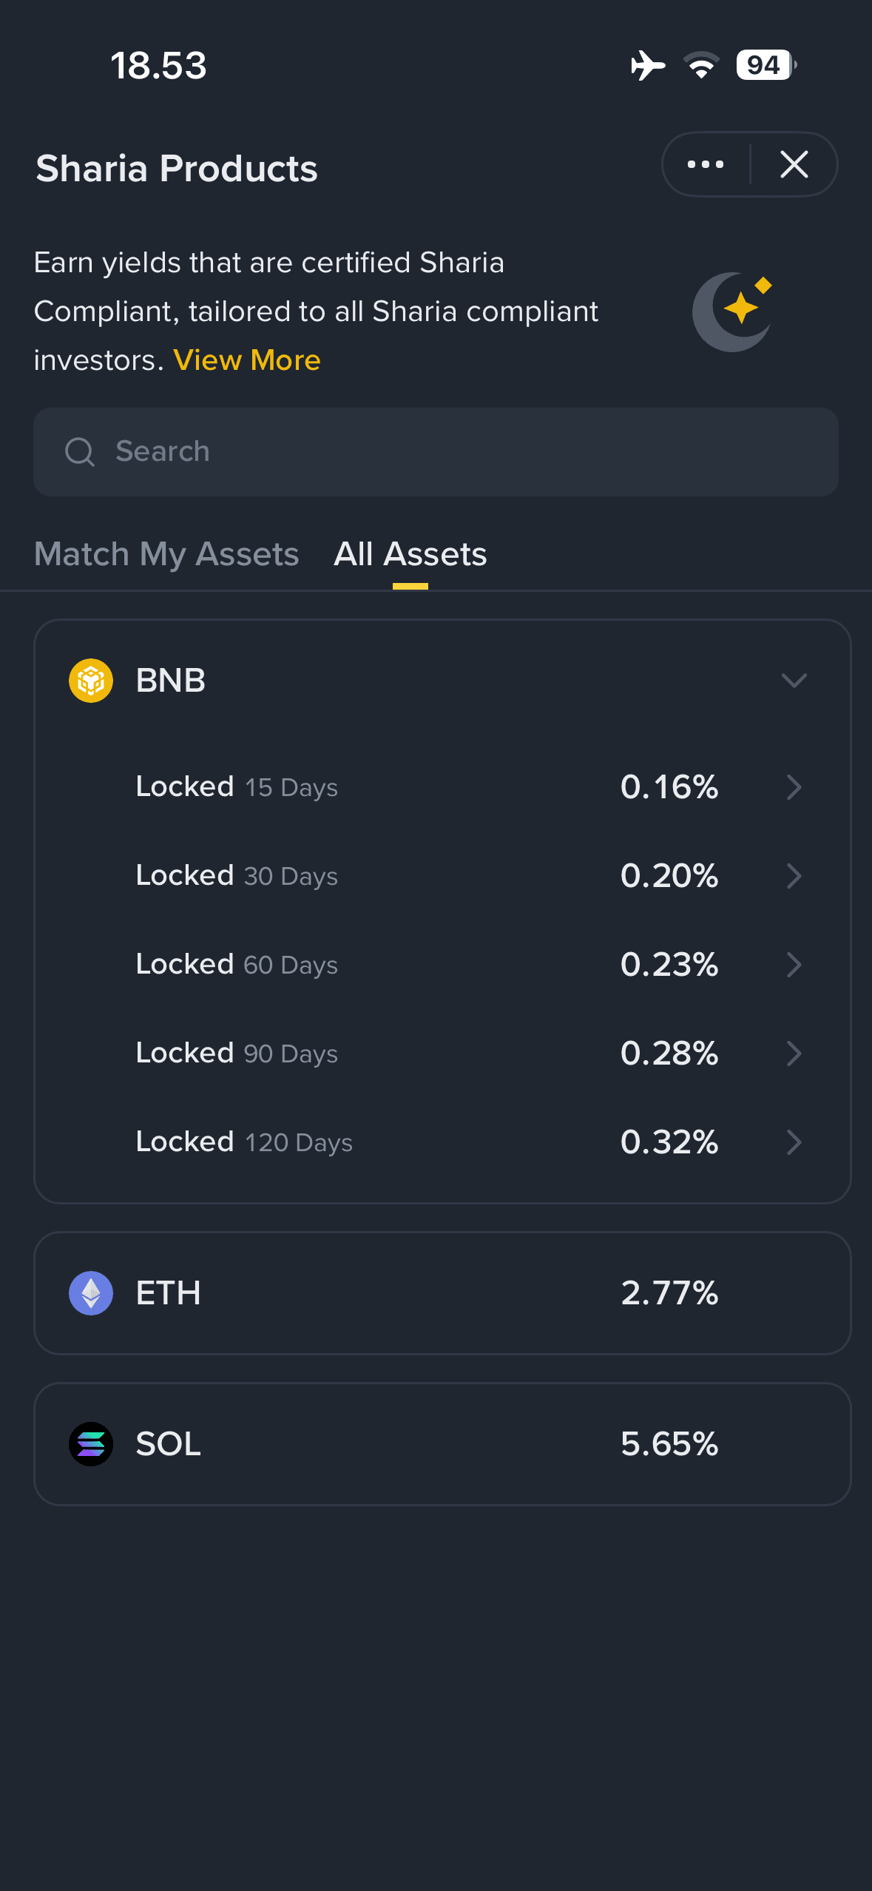872x1891 pixels.
Task: Open the more options ellipsis menu
Action: 704,164
